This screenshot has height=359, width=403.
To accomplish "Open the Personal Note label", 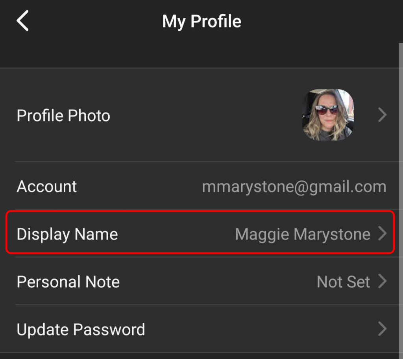I will click(x=68, y=282).
